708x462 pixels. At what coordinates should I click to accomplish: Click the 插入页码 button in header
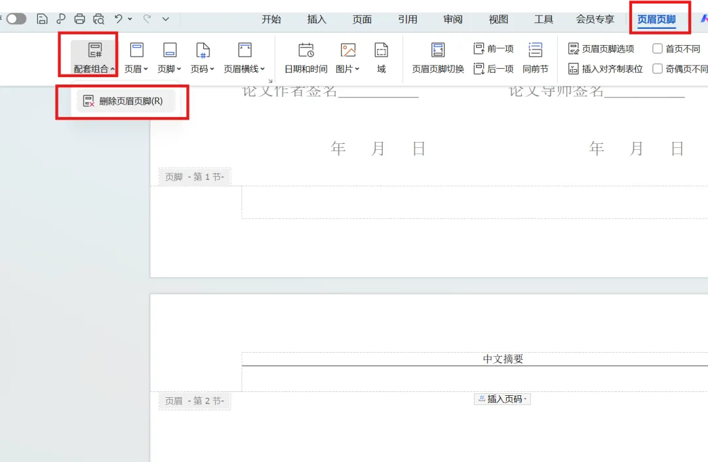pyautogui.click(x=502, y=399)
